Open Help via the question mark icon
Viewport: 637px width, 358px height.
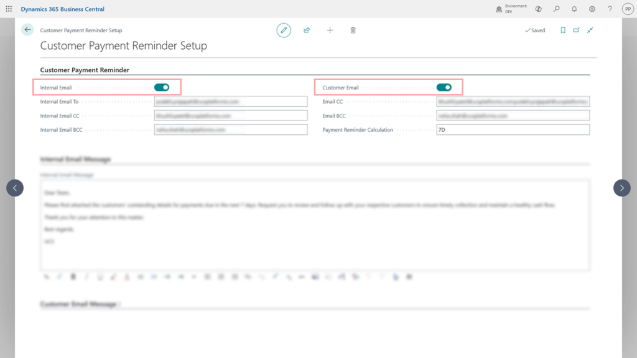pos(609,9)
